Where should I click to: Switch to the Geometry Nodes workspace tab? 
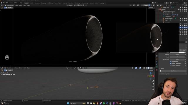(94, 3)
